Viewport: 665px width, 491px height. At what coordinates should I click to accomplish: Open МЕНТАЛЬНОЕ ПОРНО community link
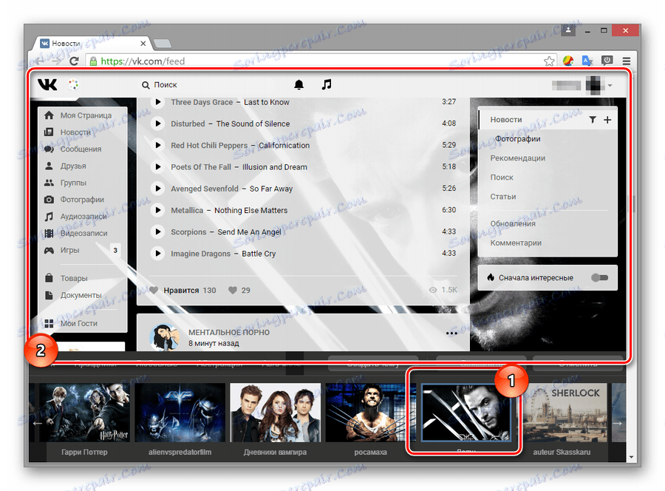point(229,332)
